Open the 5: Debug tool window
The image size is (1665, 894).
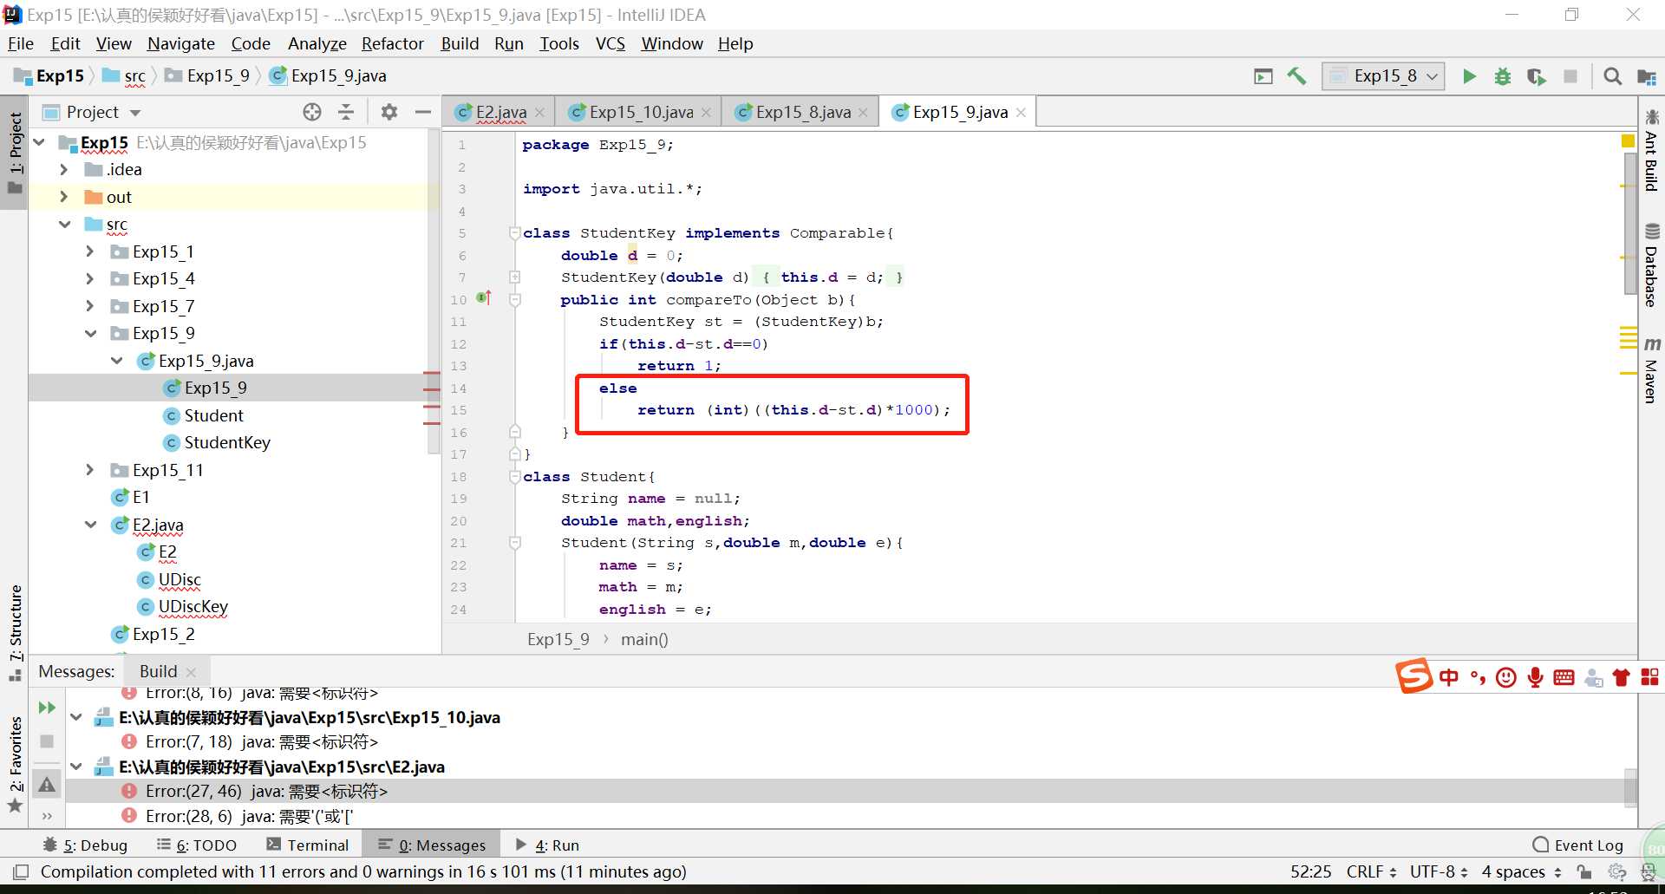pyautogui.click(x=85, y=845)
